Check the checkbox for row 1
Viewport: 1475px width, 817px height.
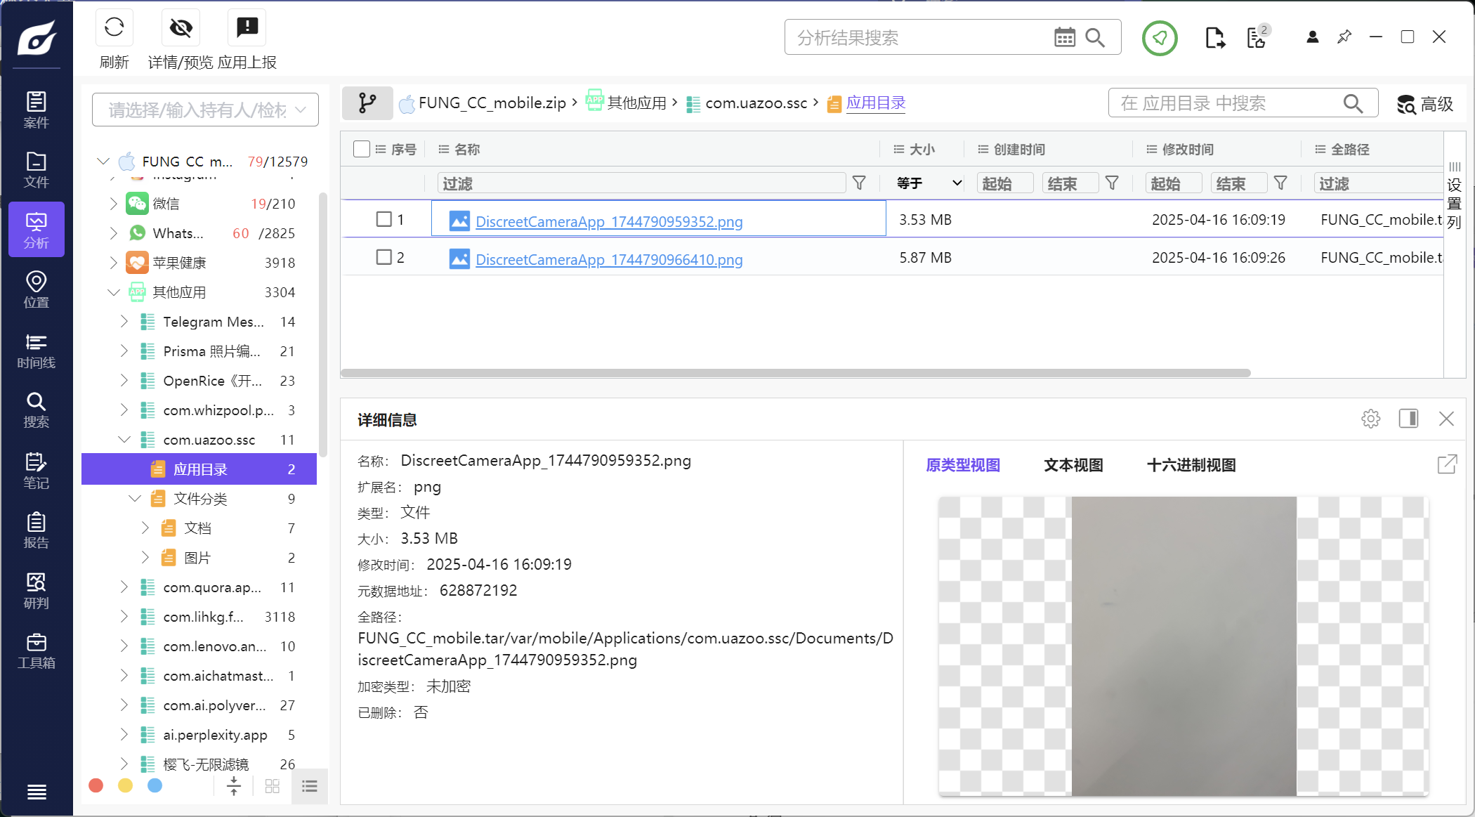[x=383, y=219]
